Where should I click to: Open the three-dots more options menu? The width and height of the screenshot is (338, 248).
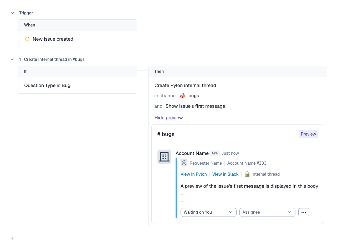(x=304, y=212)
